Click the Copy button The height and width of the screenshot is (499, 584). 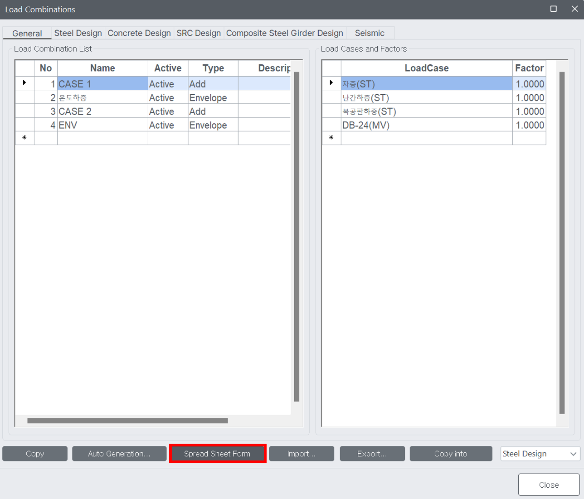point(35,454)
